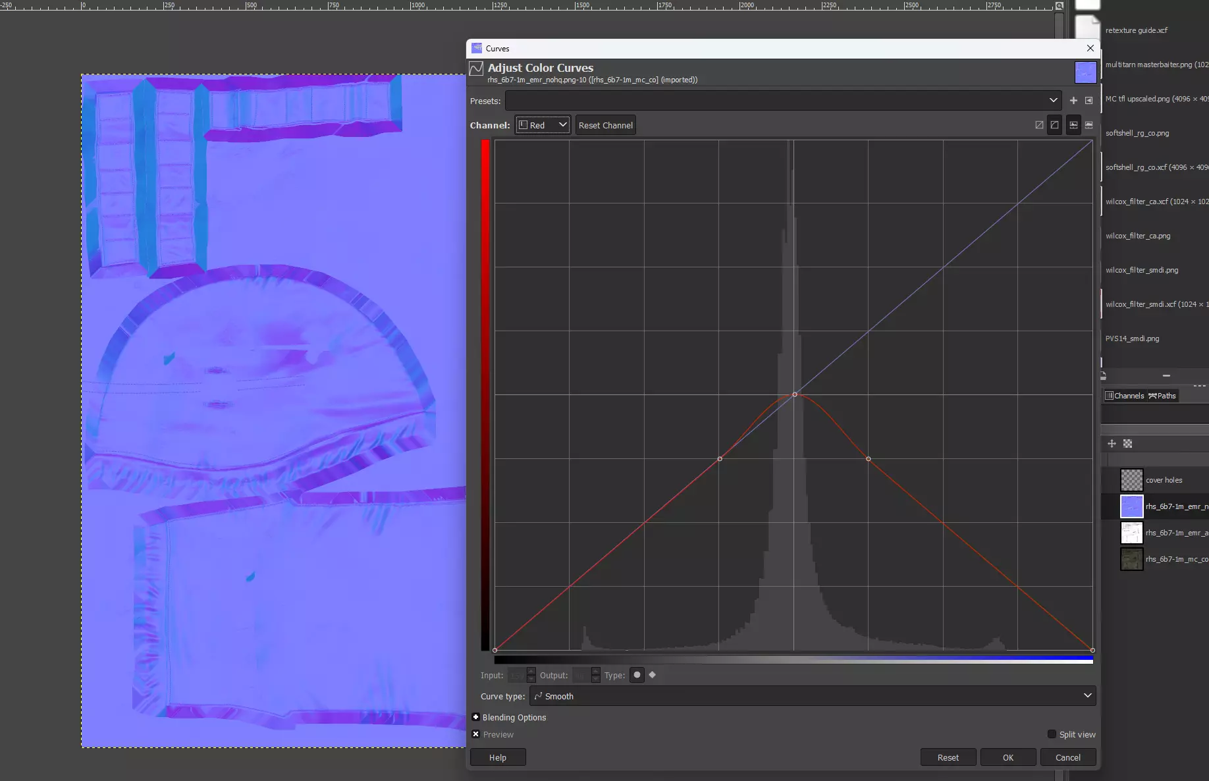Toggle lock position and size in layers panel

[x=1112, y=444]
